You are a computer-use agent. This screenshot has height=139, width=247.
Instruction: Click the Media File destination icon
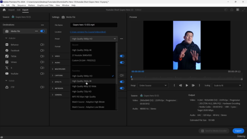pyautogui.click(x=7, y=31)
